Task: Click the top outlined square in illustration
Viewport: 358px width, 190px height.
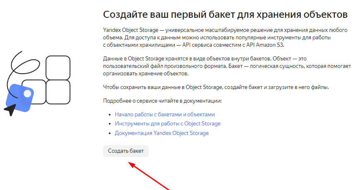Action: pyautogui.click(x=58, y=67)
